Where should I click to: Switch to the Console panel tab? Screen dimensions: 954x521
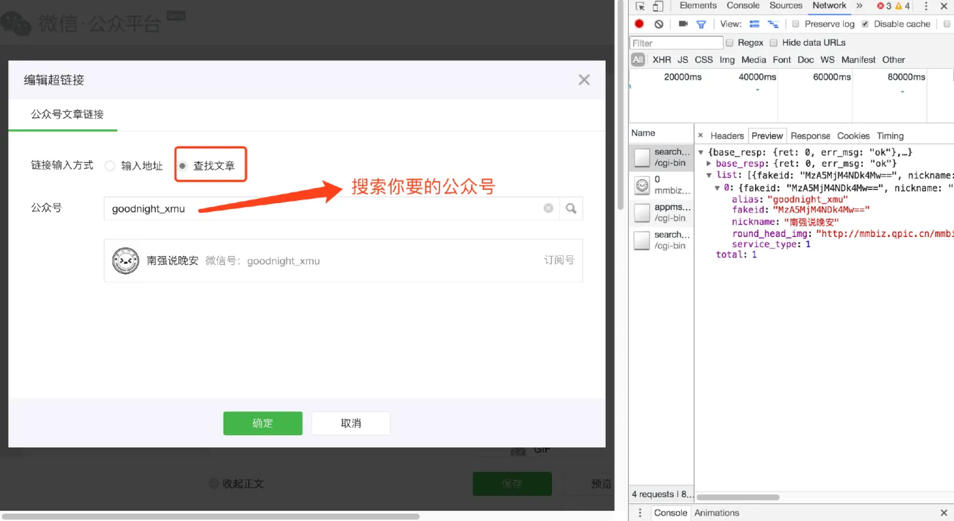coord(743,5)
